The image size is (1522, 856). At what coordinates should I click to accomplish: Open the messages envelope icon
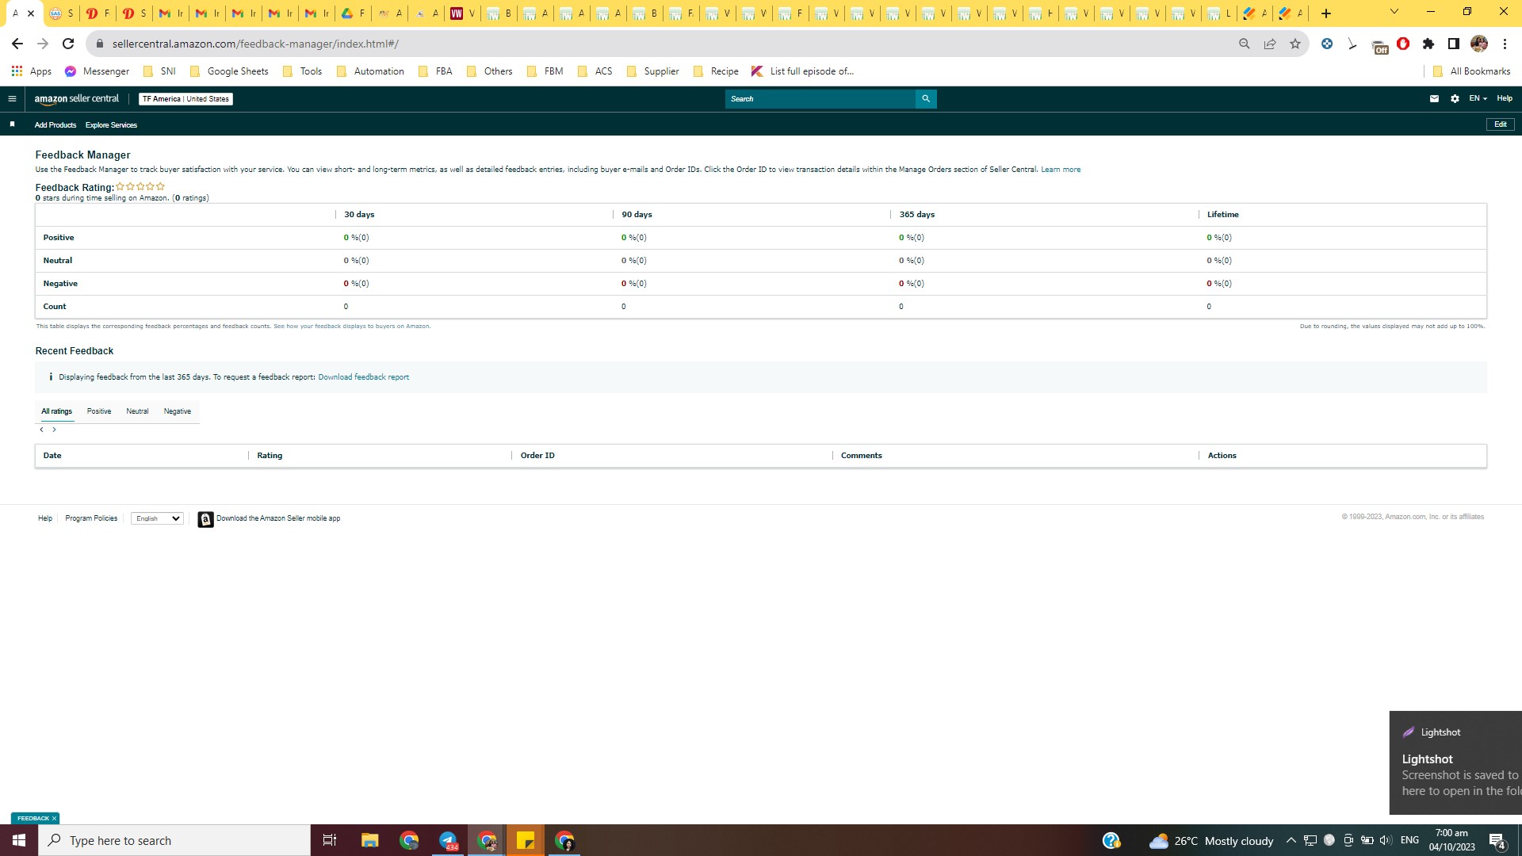pos(1434,99)
